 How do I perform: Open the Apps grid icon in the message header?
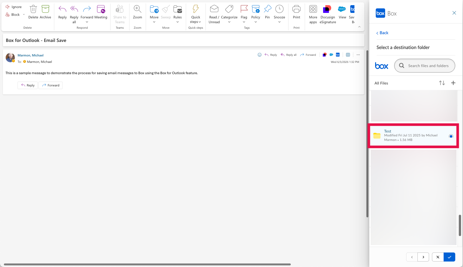coord(348,55)
